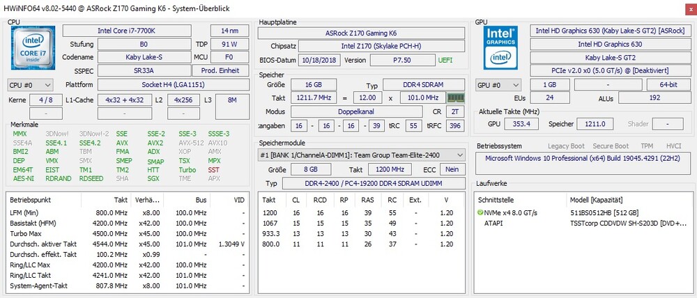Click the BIOS version P7.50 field
This screenshot has width=697, height=298.
tap(402, 61)
